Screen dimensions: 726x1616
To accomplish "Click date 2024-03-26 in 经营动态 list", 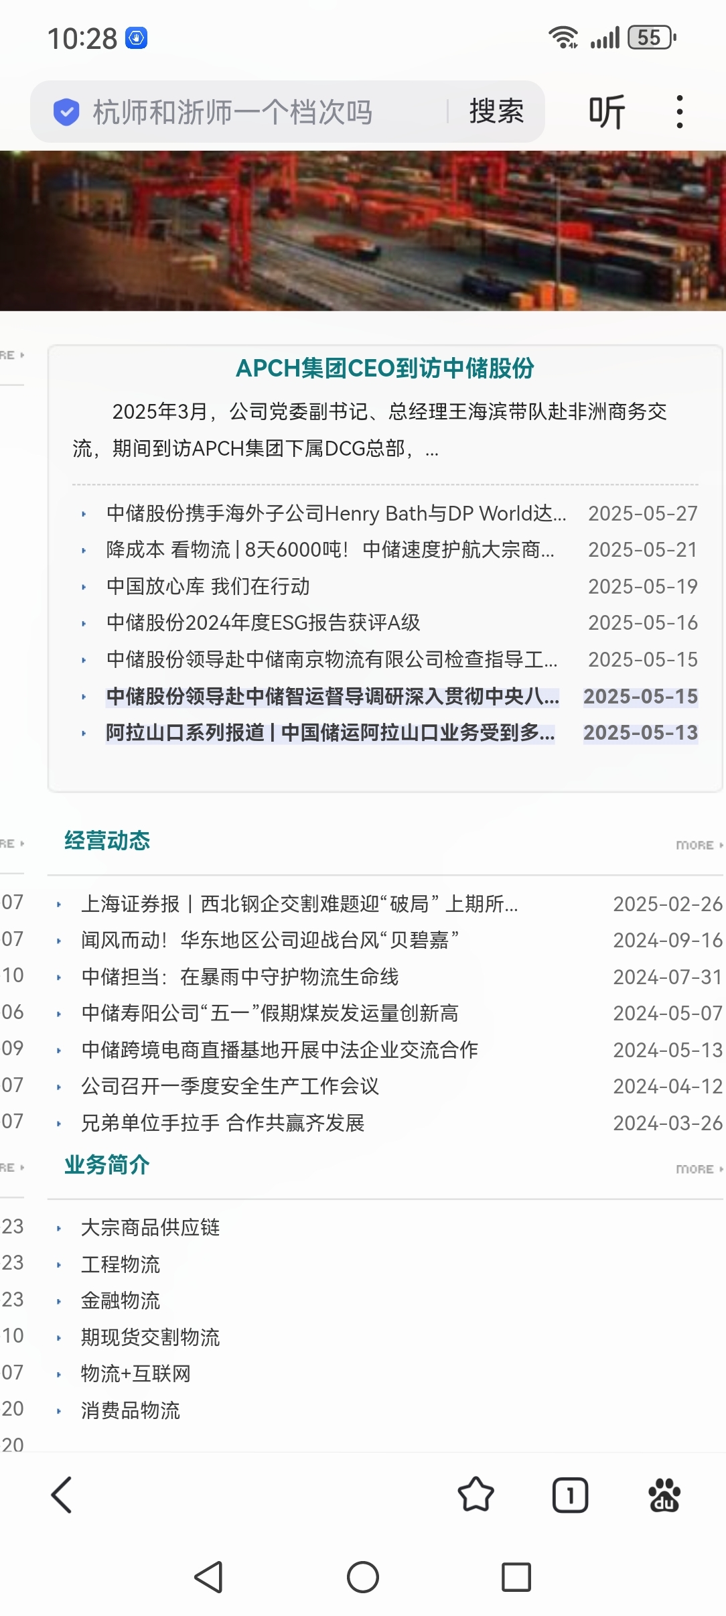I will [x=668, y=1123].
